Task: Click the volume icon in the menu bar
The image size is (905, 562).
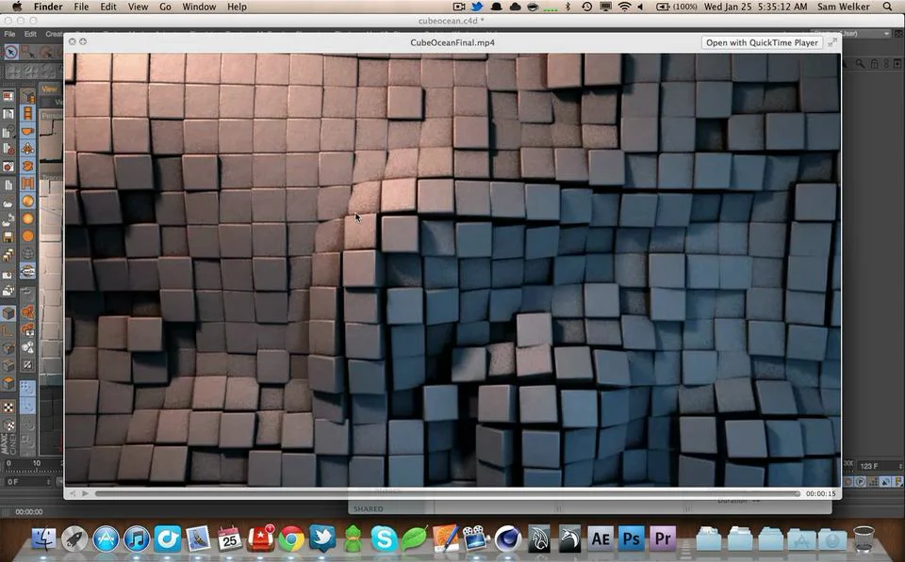Action: point(641,7)
